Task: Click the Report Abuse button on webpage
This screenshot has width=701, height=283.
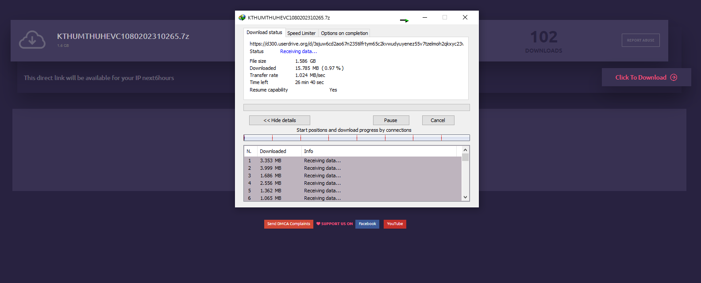Action: tap(640, 40)
